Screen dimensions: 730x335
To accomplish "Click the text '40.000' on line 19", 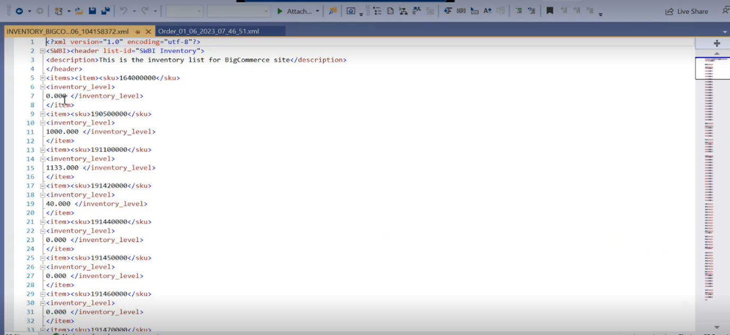I will 58,204.
